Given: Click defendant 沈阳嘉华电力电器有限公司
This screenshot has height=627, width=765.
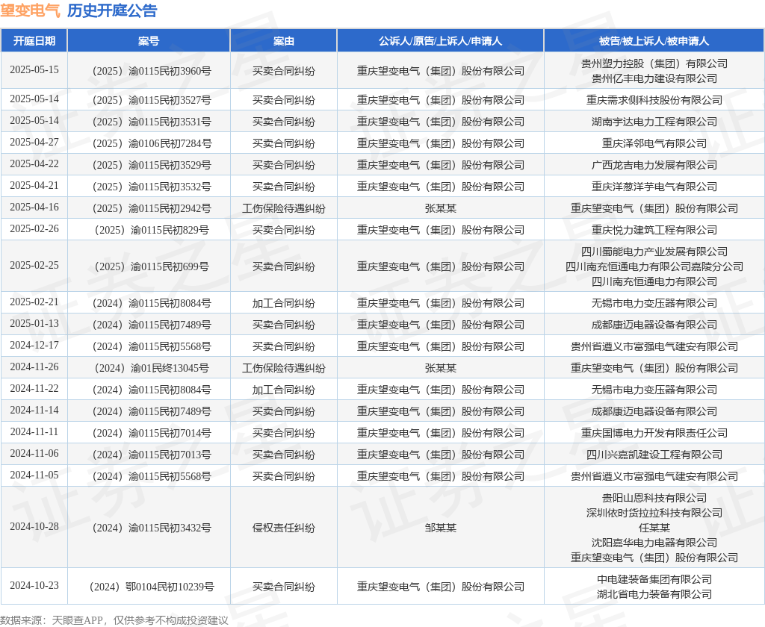Looking at the screenshot, I should 654,543.
